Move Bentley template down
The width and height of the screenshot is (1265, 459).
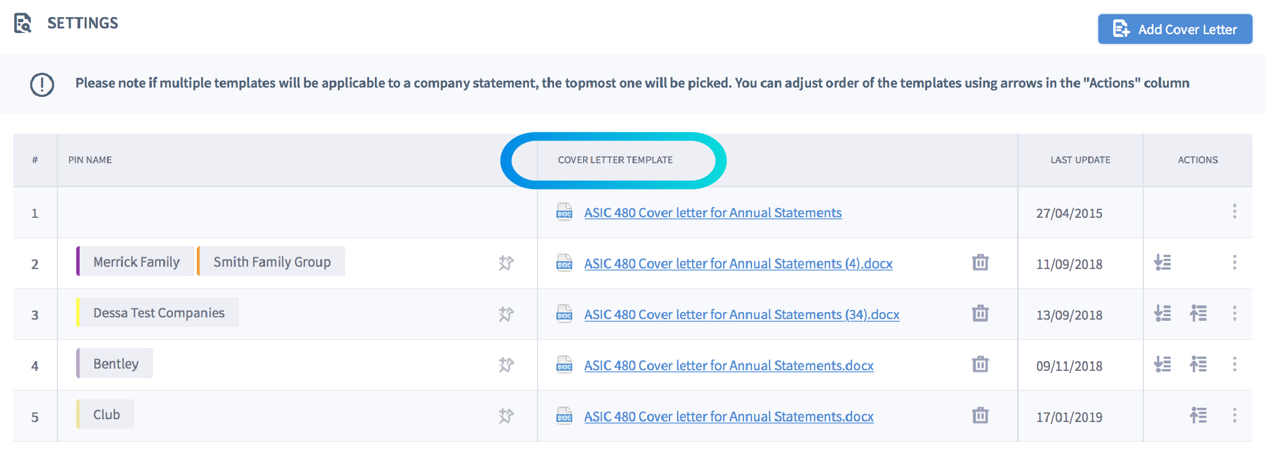pos(1163,364)
